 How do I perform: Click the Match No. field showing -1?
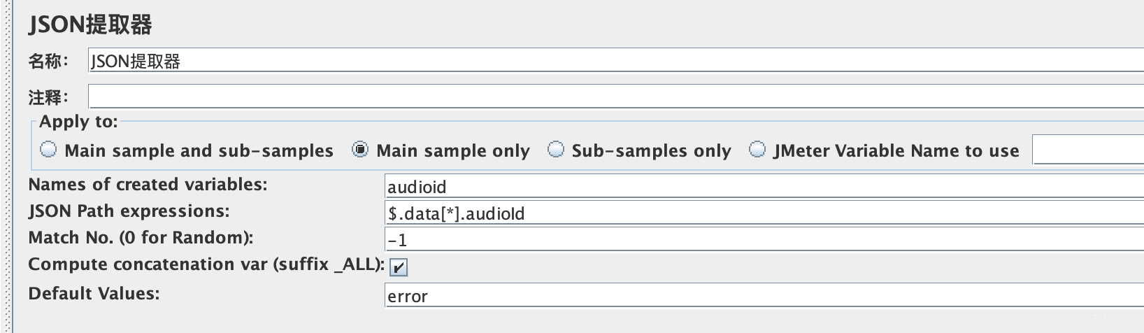click(x=762, y=240)
